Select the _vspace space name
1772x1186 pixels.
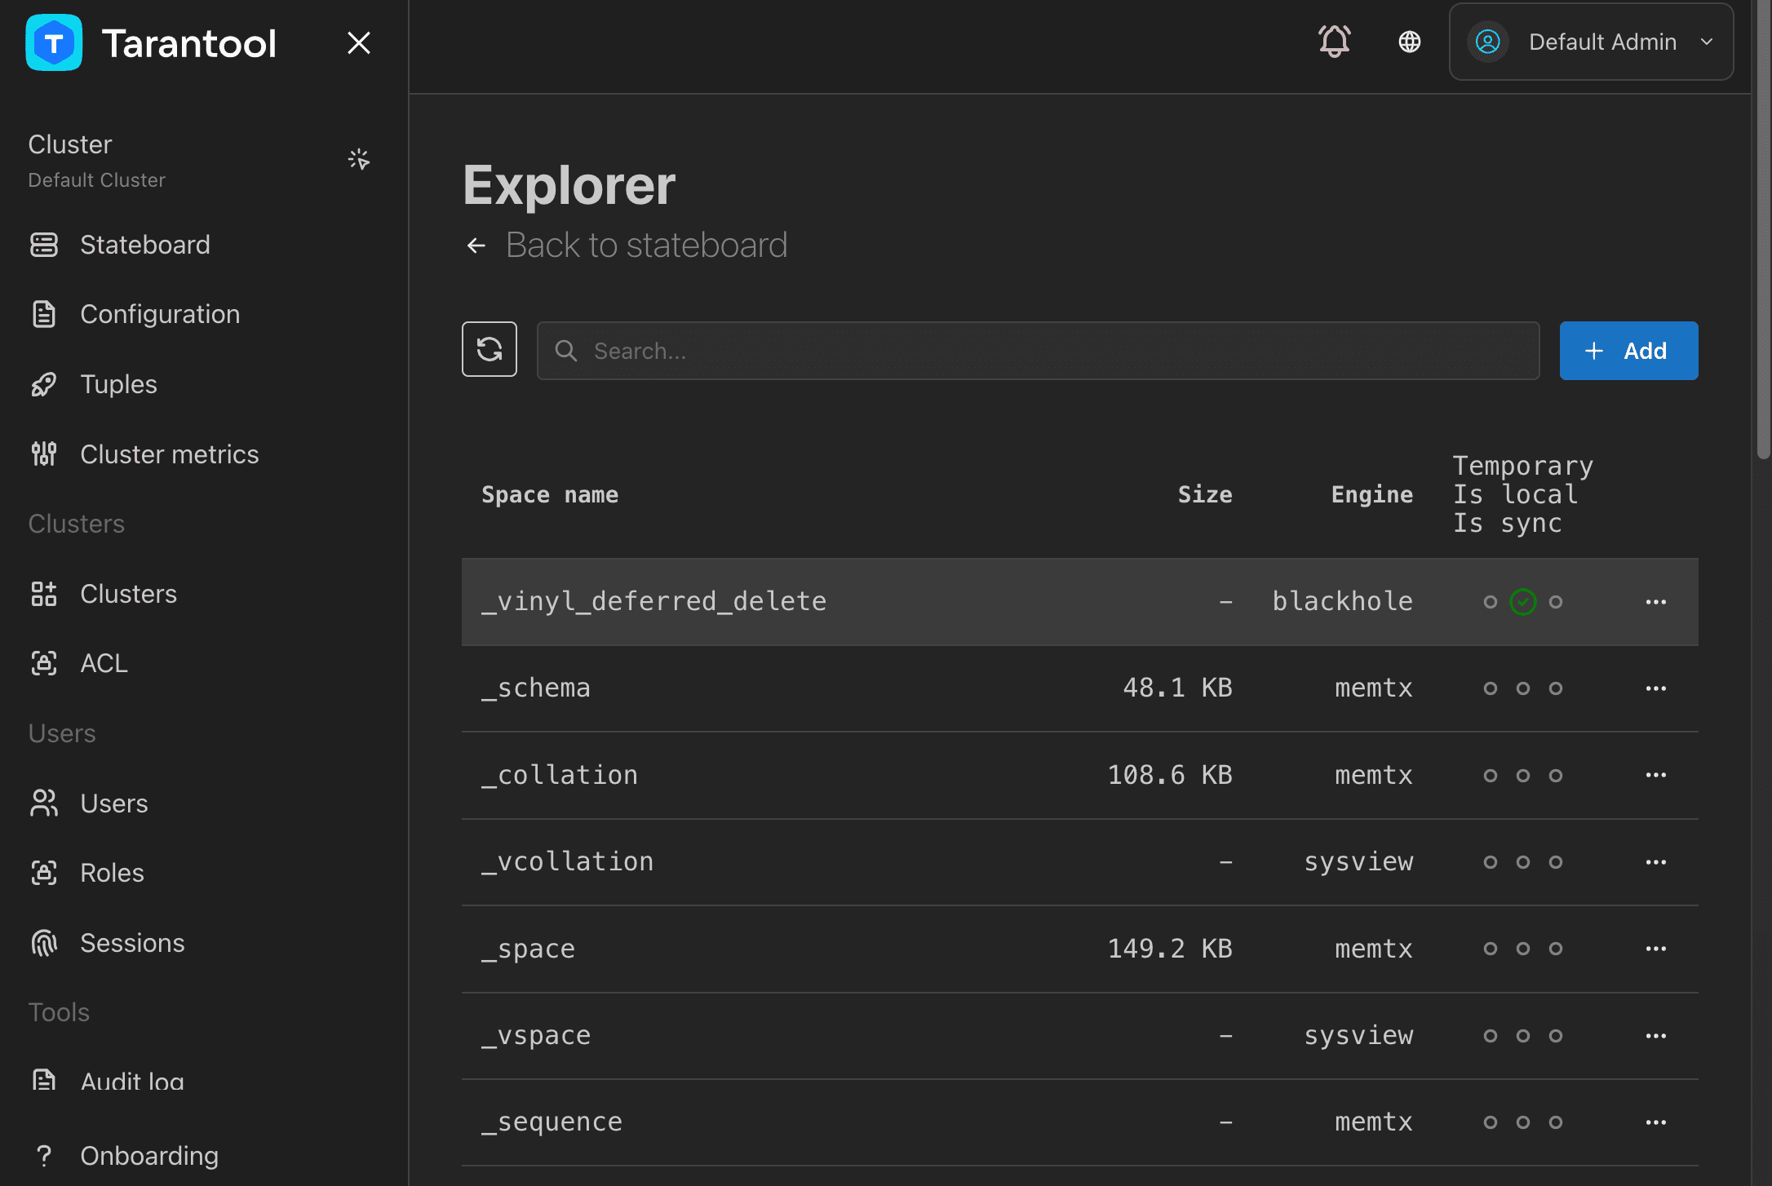536,1036
